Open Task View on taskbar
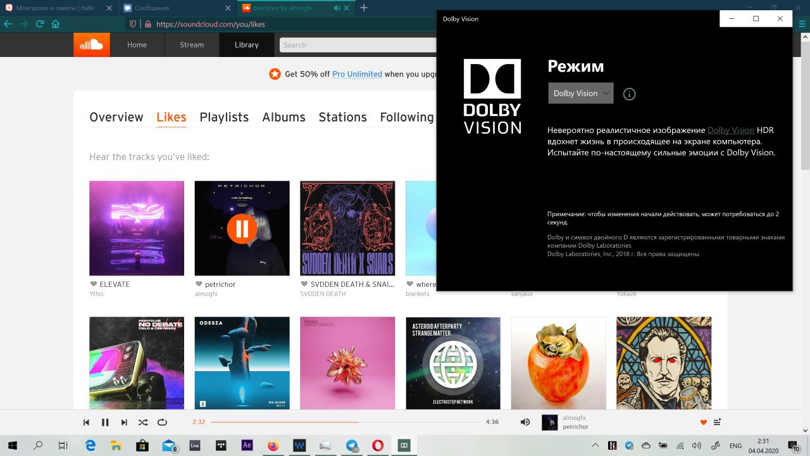 [63, 445]
